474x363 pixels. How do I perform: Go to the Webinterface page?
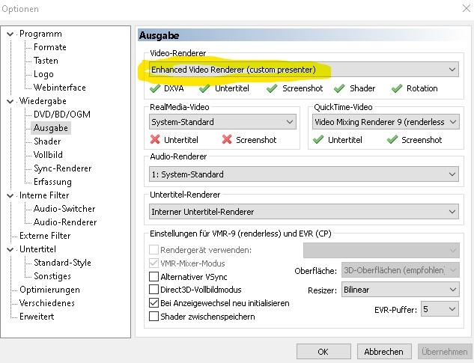(x=60, y=88)
